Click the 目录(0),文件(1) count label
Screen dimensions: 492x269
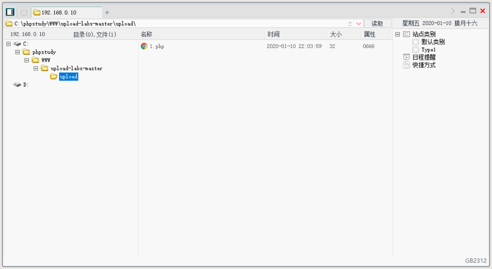click(x=95, y=35)
